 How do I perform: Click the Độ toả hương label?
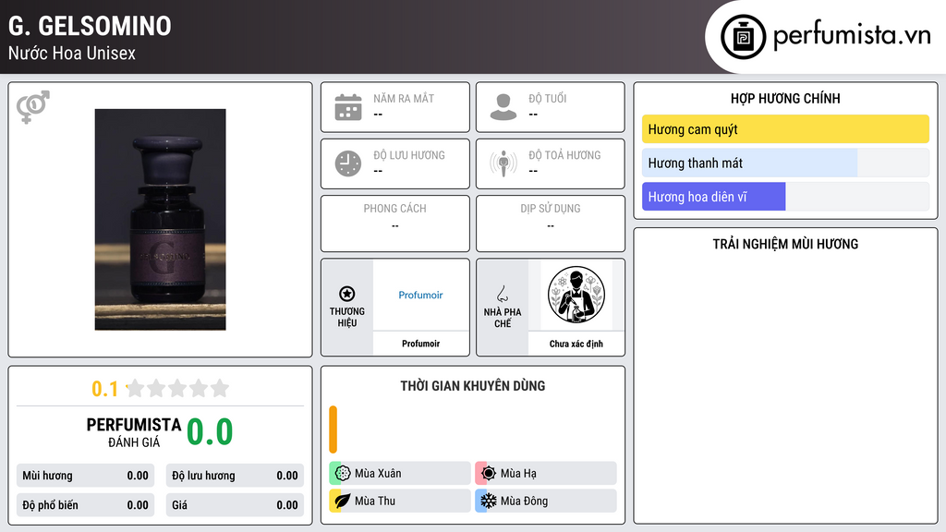click(564, 155)
